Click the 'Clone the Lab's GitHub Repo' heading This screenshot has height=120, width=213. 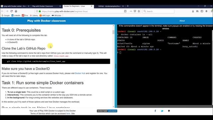(24, 48)
